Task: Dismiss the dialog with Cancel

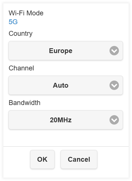Action: [x=79, y=159]
